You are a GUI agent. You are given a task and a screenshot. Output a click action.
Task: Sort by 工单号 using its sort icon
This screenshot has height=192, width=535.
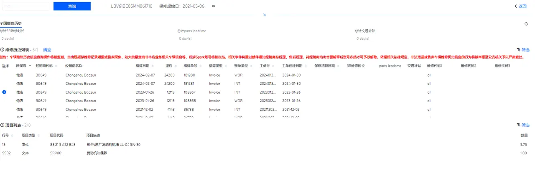(x=273, y=66)
